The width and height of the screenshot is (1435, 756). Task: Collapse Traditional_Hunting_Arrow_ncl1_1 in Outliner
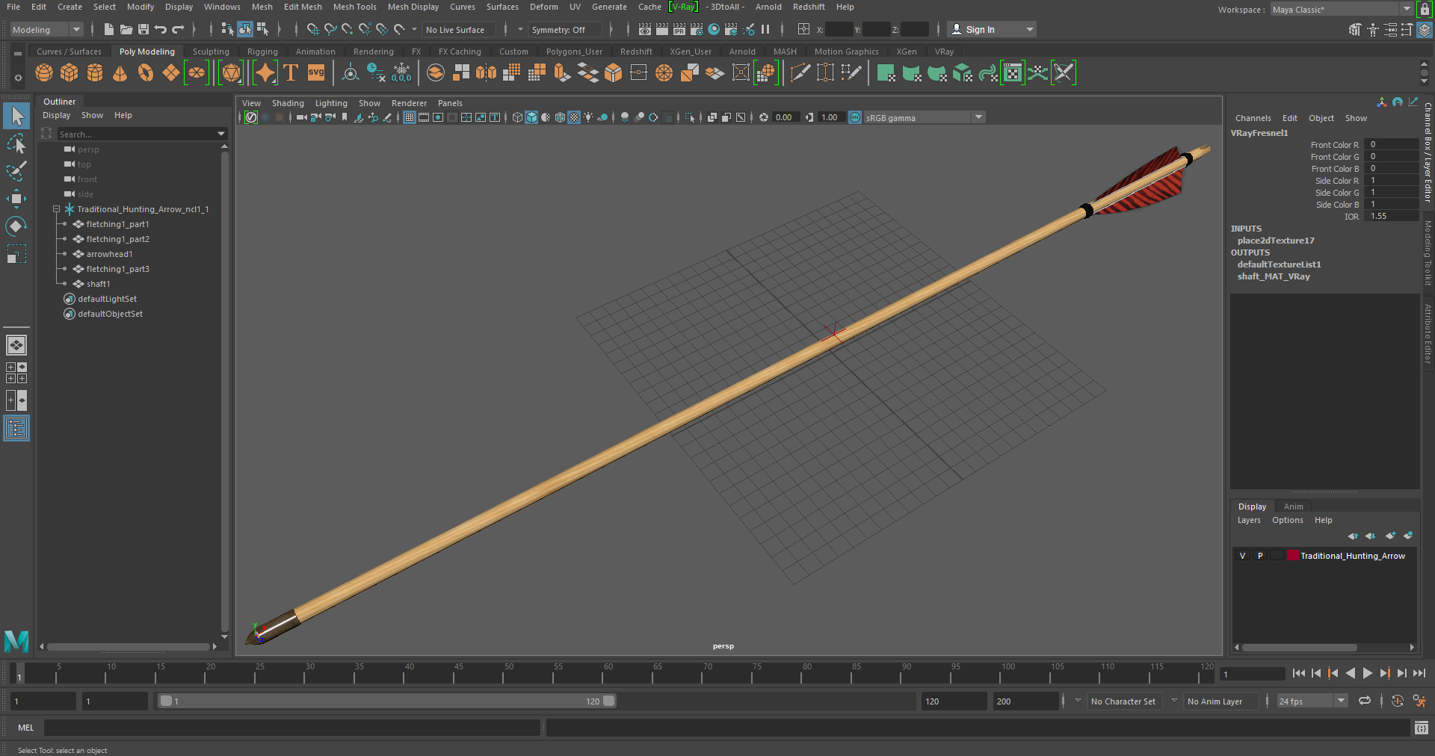click(x=56, y=209)
